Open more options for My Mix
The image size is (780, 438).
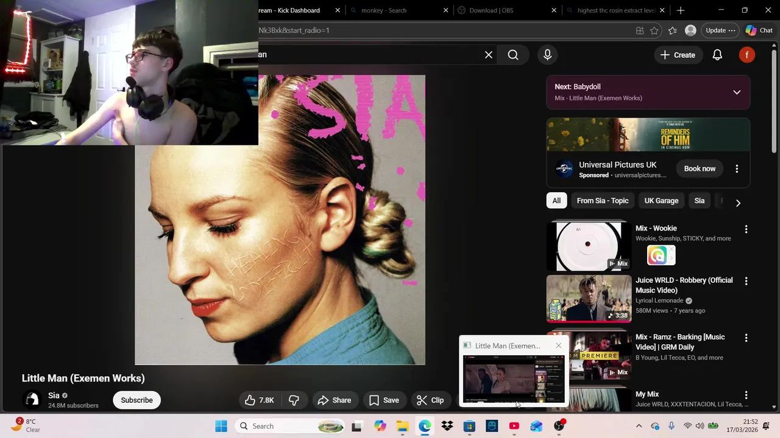click(746, 395)
